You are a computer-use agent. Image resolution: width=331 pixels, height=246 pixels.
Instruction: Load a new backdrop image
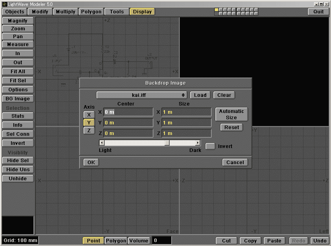coord(200,95)
